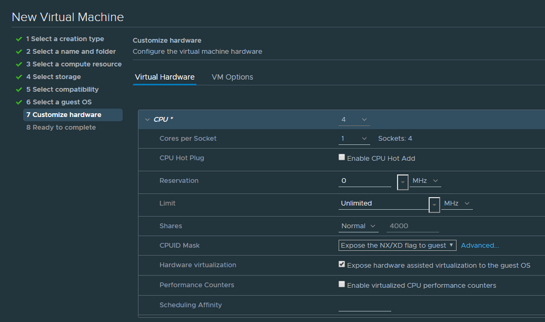Collapse the CPU section chevron
Image resolution: width=545 pixels, height=322 pixels.
(147, 120)
